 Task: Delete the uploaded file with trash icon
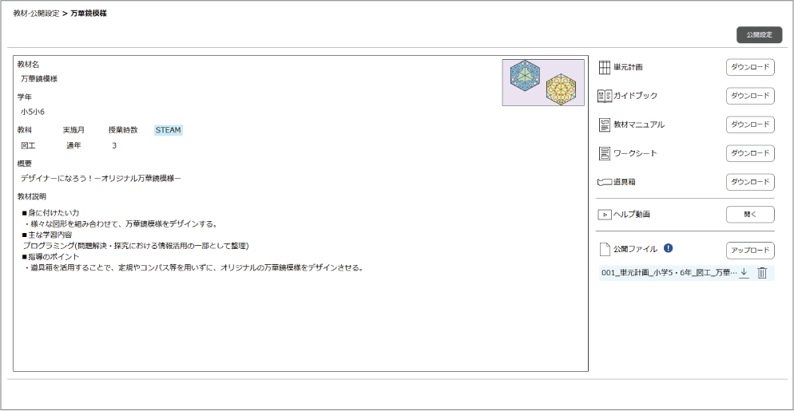point(762,273)
